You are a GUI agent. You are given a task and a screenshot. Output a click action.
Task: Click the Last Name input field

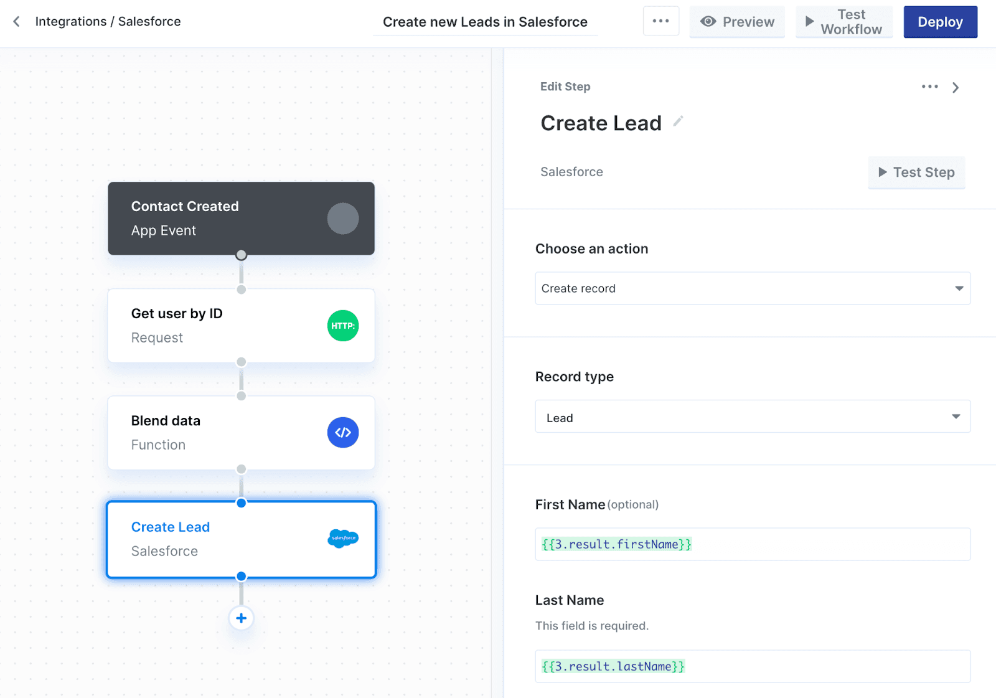pos(753,666)
